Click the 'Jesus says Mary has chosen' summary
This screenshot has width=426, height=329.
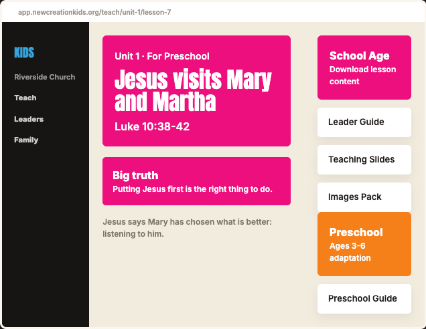point(187,228)
